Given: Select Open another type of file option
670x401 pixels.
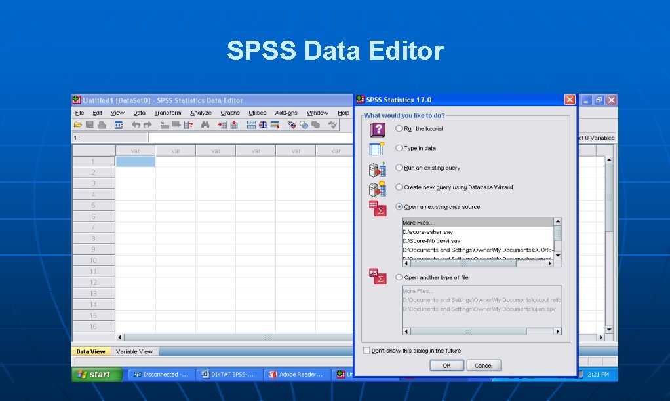Looking at the screenshot, I should 399,277.
